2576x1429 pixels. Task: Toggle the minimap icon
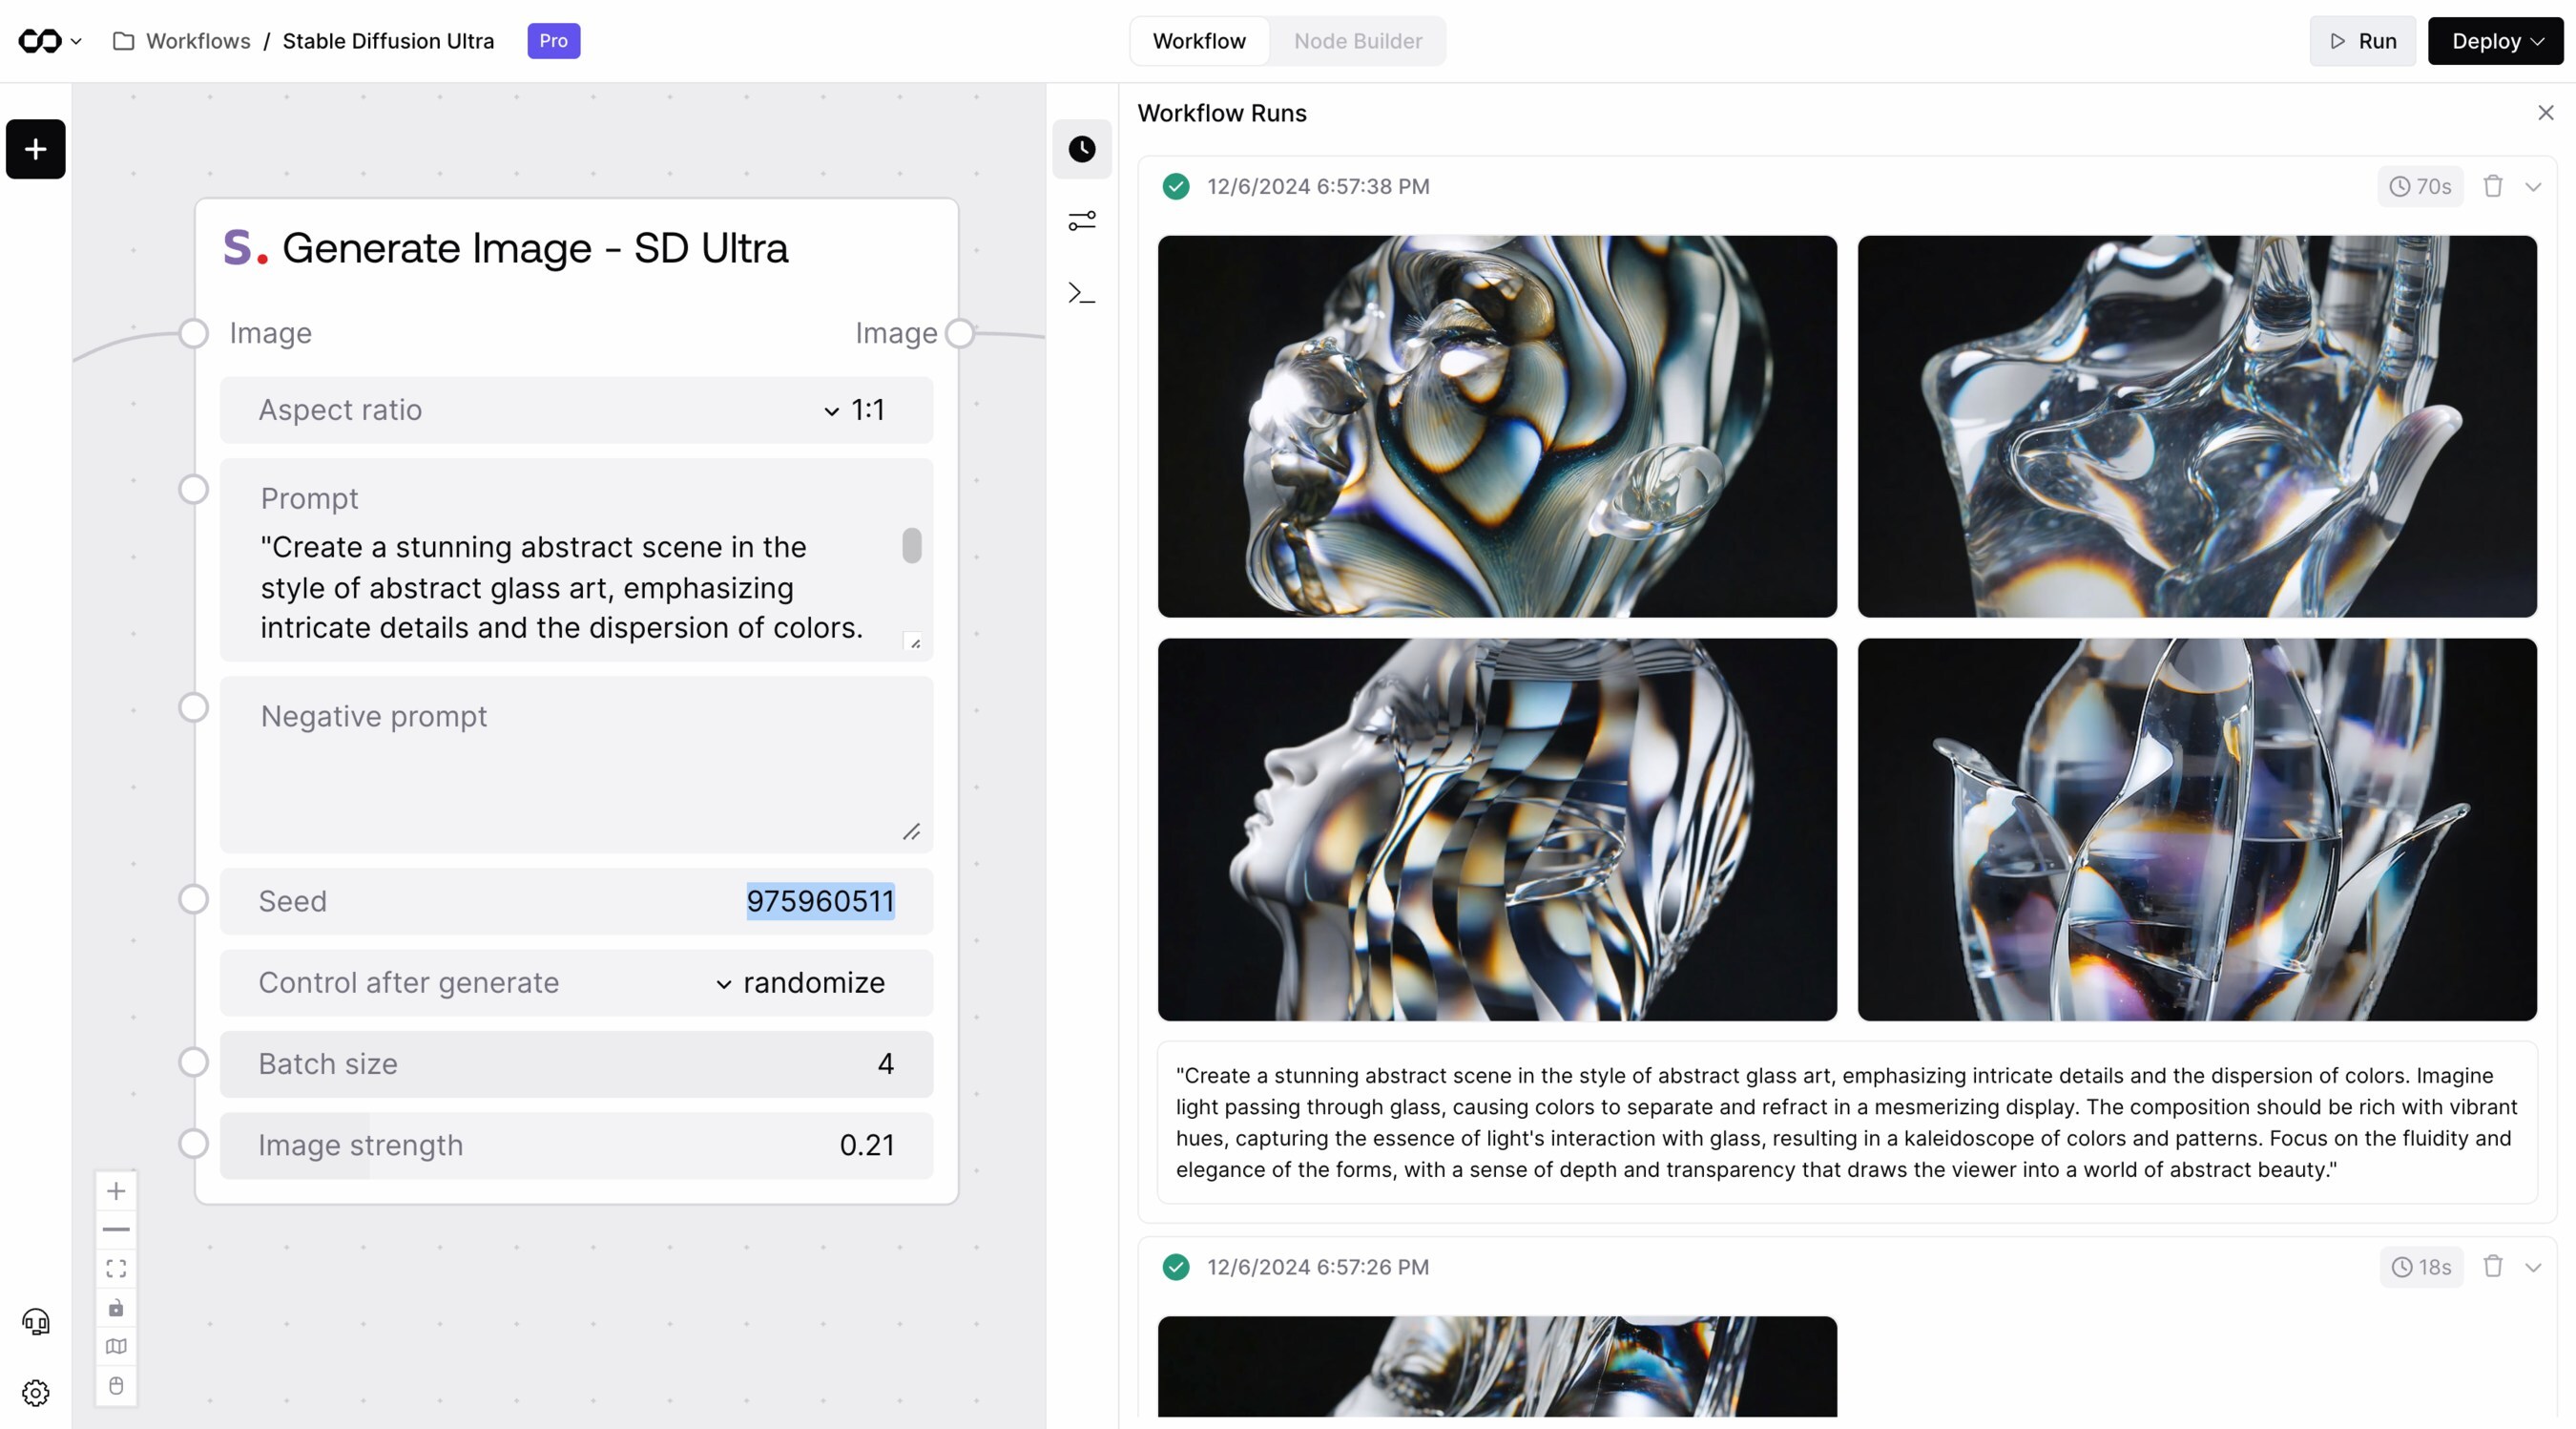coord(116,1347)
